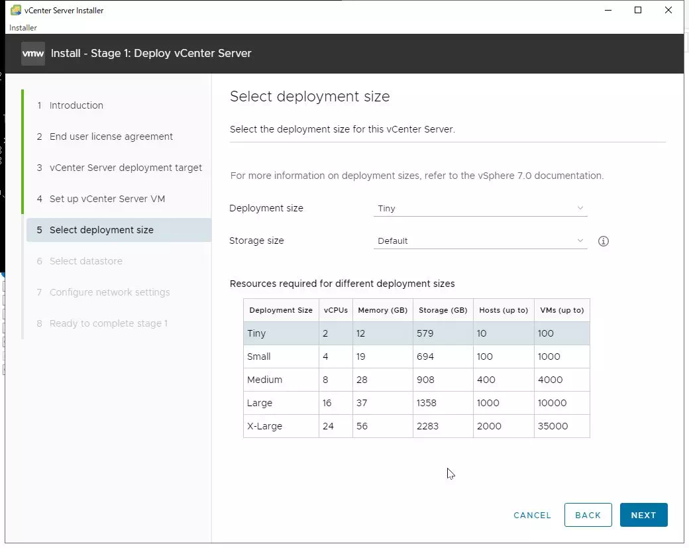Screen dimensions: 689x548
Task: Minimize the vCenter Server Installer window
Action: point(608,10)
